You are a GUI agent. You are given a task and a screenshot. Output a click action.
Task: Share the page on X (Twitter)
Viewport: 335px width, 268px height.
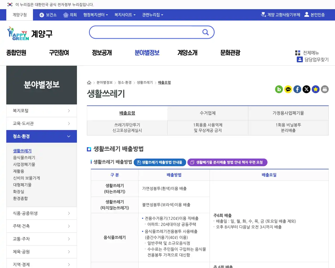pos(306,89)
